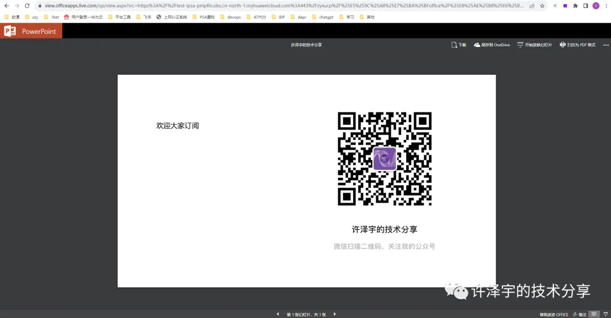Switch to reading view icon in status bar
611x318 pixels.
594,314
